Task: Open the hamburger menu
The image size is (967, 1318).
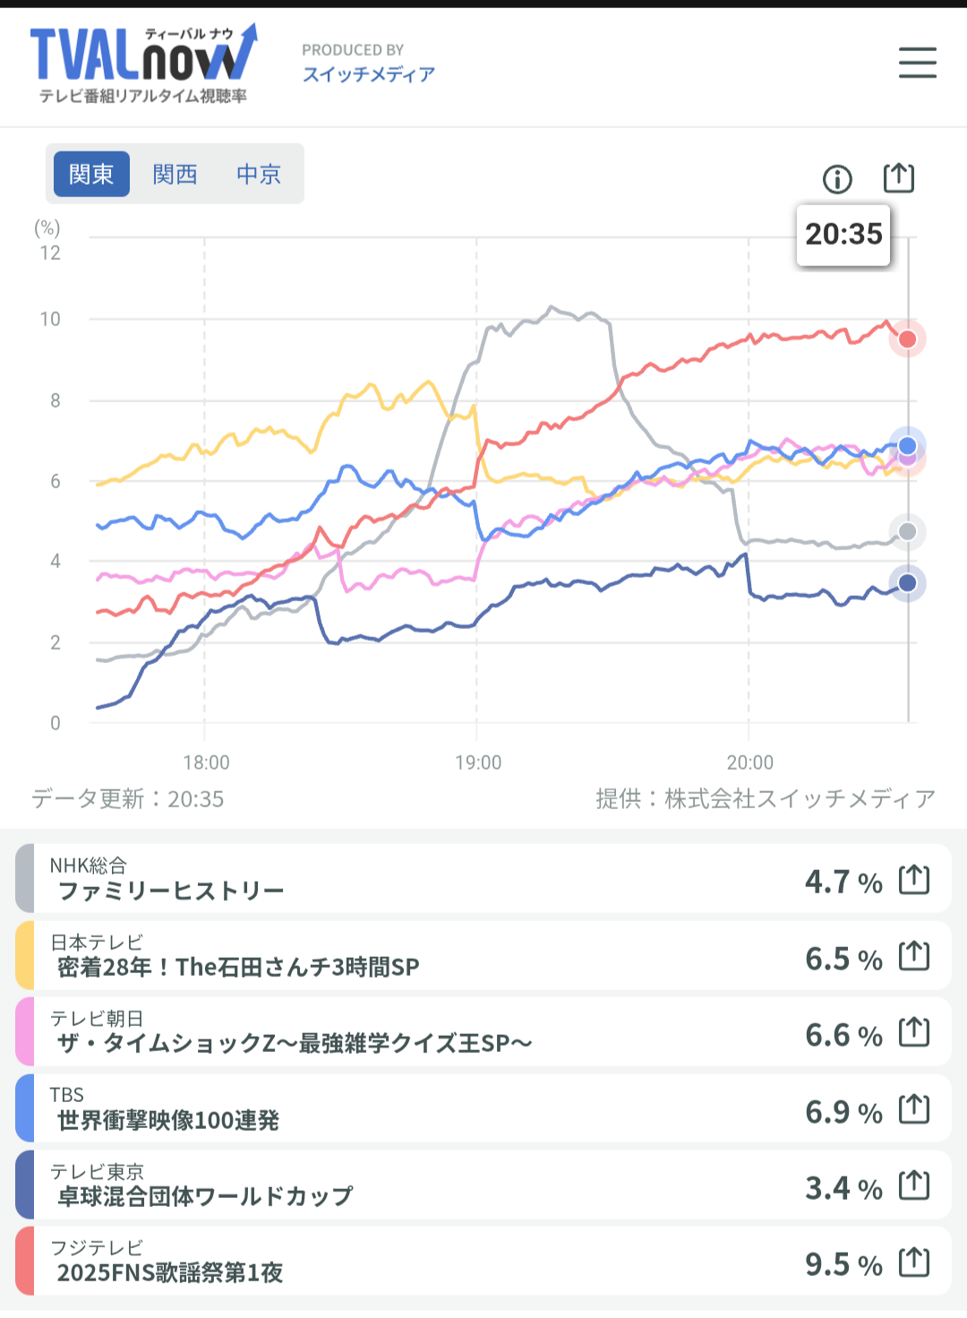Action: click(917, 63)
